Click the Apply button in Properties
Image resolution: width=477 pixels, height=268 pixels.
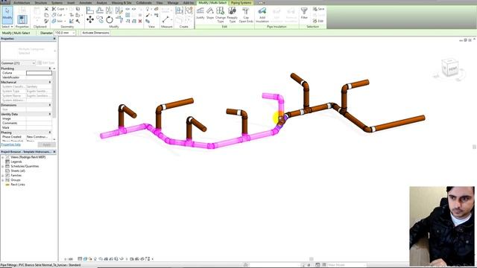click(x=46, y=144)
